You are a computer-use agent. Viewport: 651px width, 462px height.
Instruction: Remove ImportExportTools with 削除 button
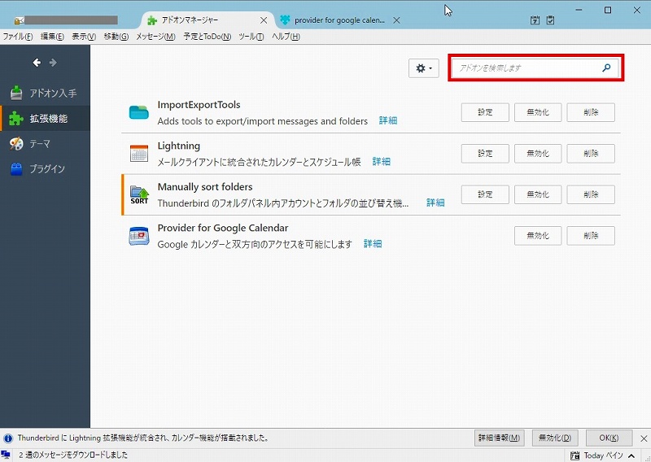(x=590, y=112)
